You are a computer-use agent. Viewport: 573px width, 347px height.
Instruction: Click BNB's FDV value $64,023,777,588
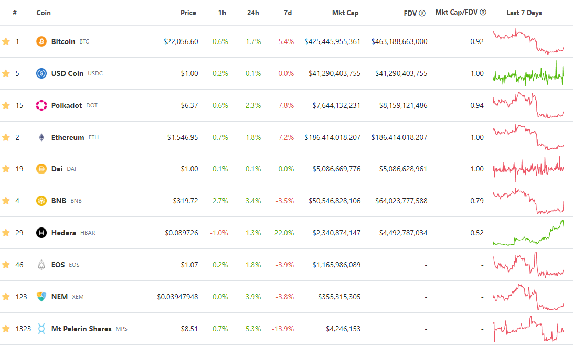point(401,201)
